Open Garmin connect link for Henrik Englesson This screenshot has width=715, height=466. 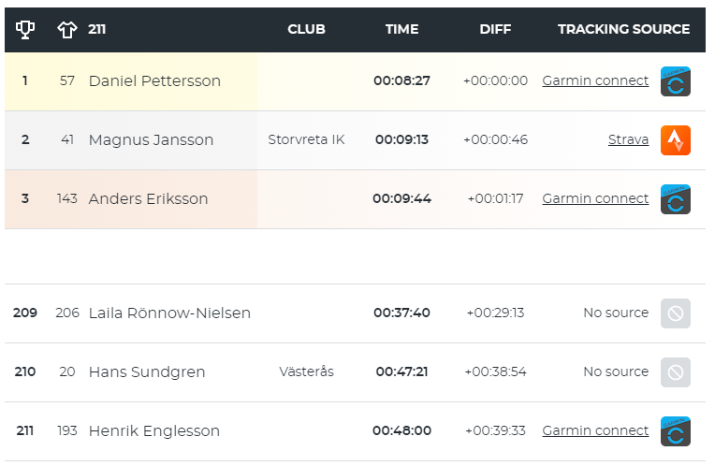point(595,430)
